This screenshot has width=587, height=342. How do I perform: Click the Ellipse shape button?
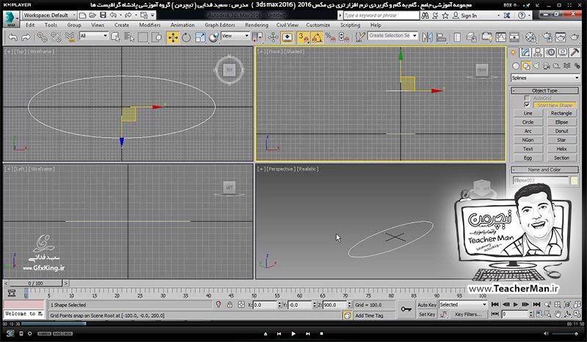[x=561, y=122]
